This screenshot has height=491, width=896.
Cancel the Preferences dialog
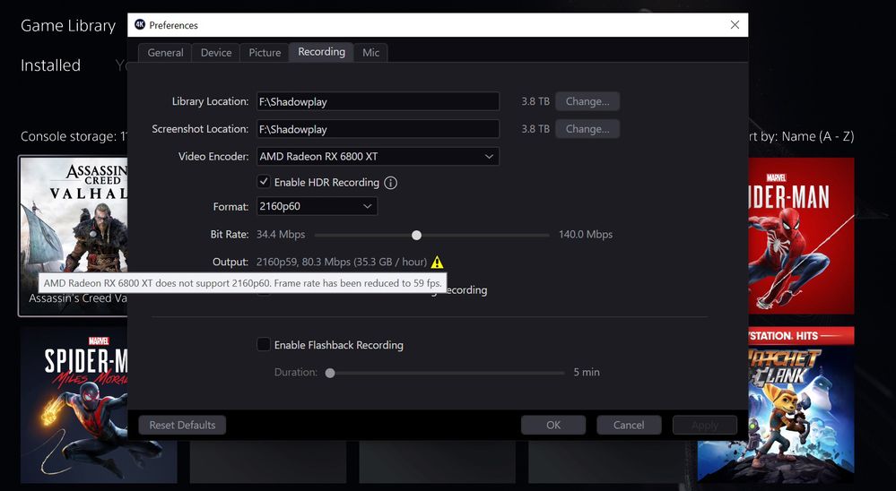pos(629,425)
